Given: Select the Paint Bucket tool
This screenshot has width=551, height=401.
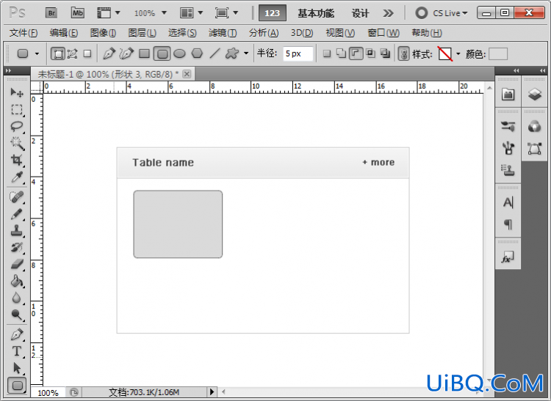Looking at the screenshot, I should 16,281.
